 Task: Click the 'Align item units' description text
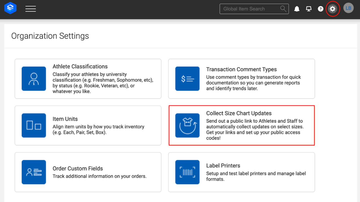[99, 129]
